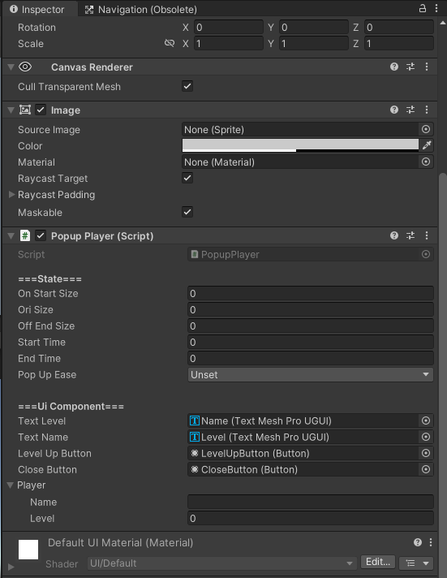
Task: Collapse the Popup Player script foldout
Action: tap(11, 236)
